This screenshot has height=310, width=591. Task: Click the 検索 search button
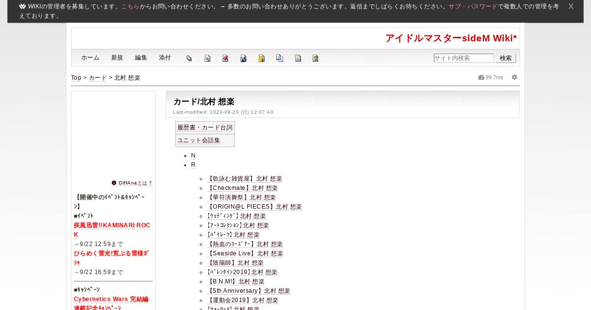click(x=506, y=58)
